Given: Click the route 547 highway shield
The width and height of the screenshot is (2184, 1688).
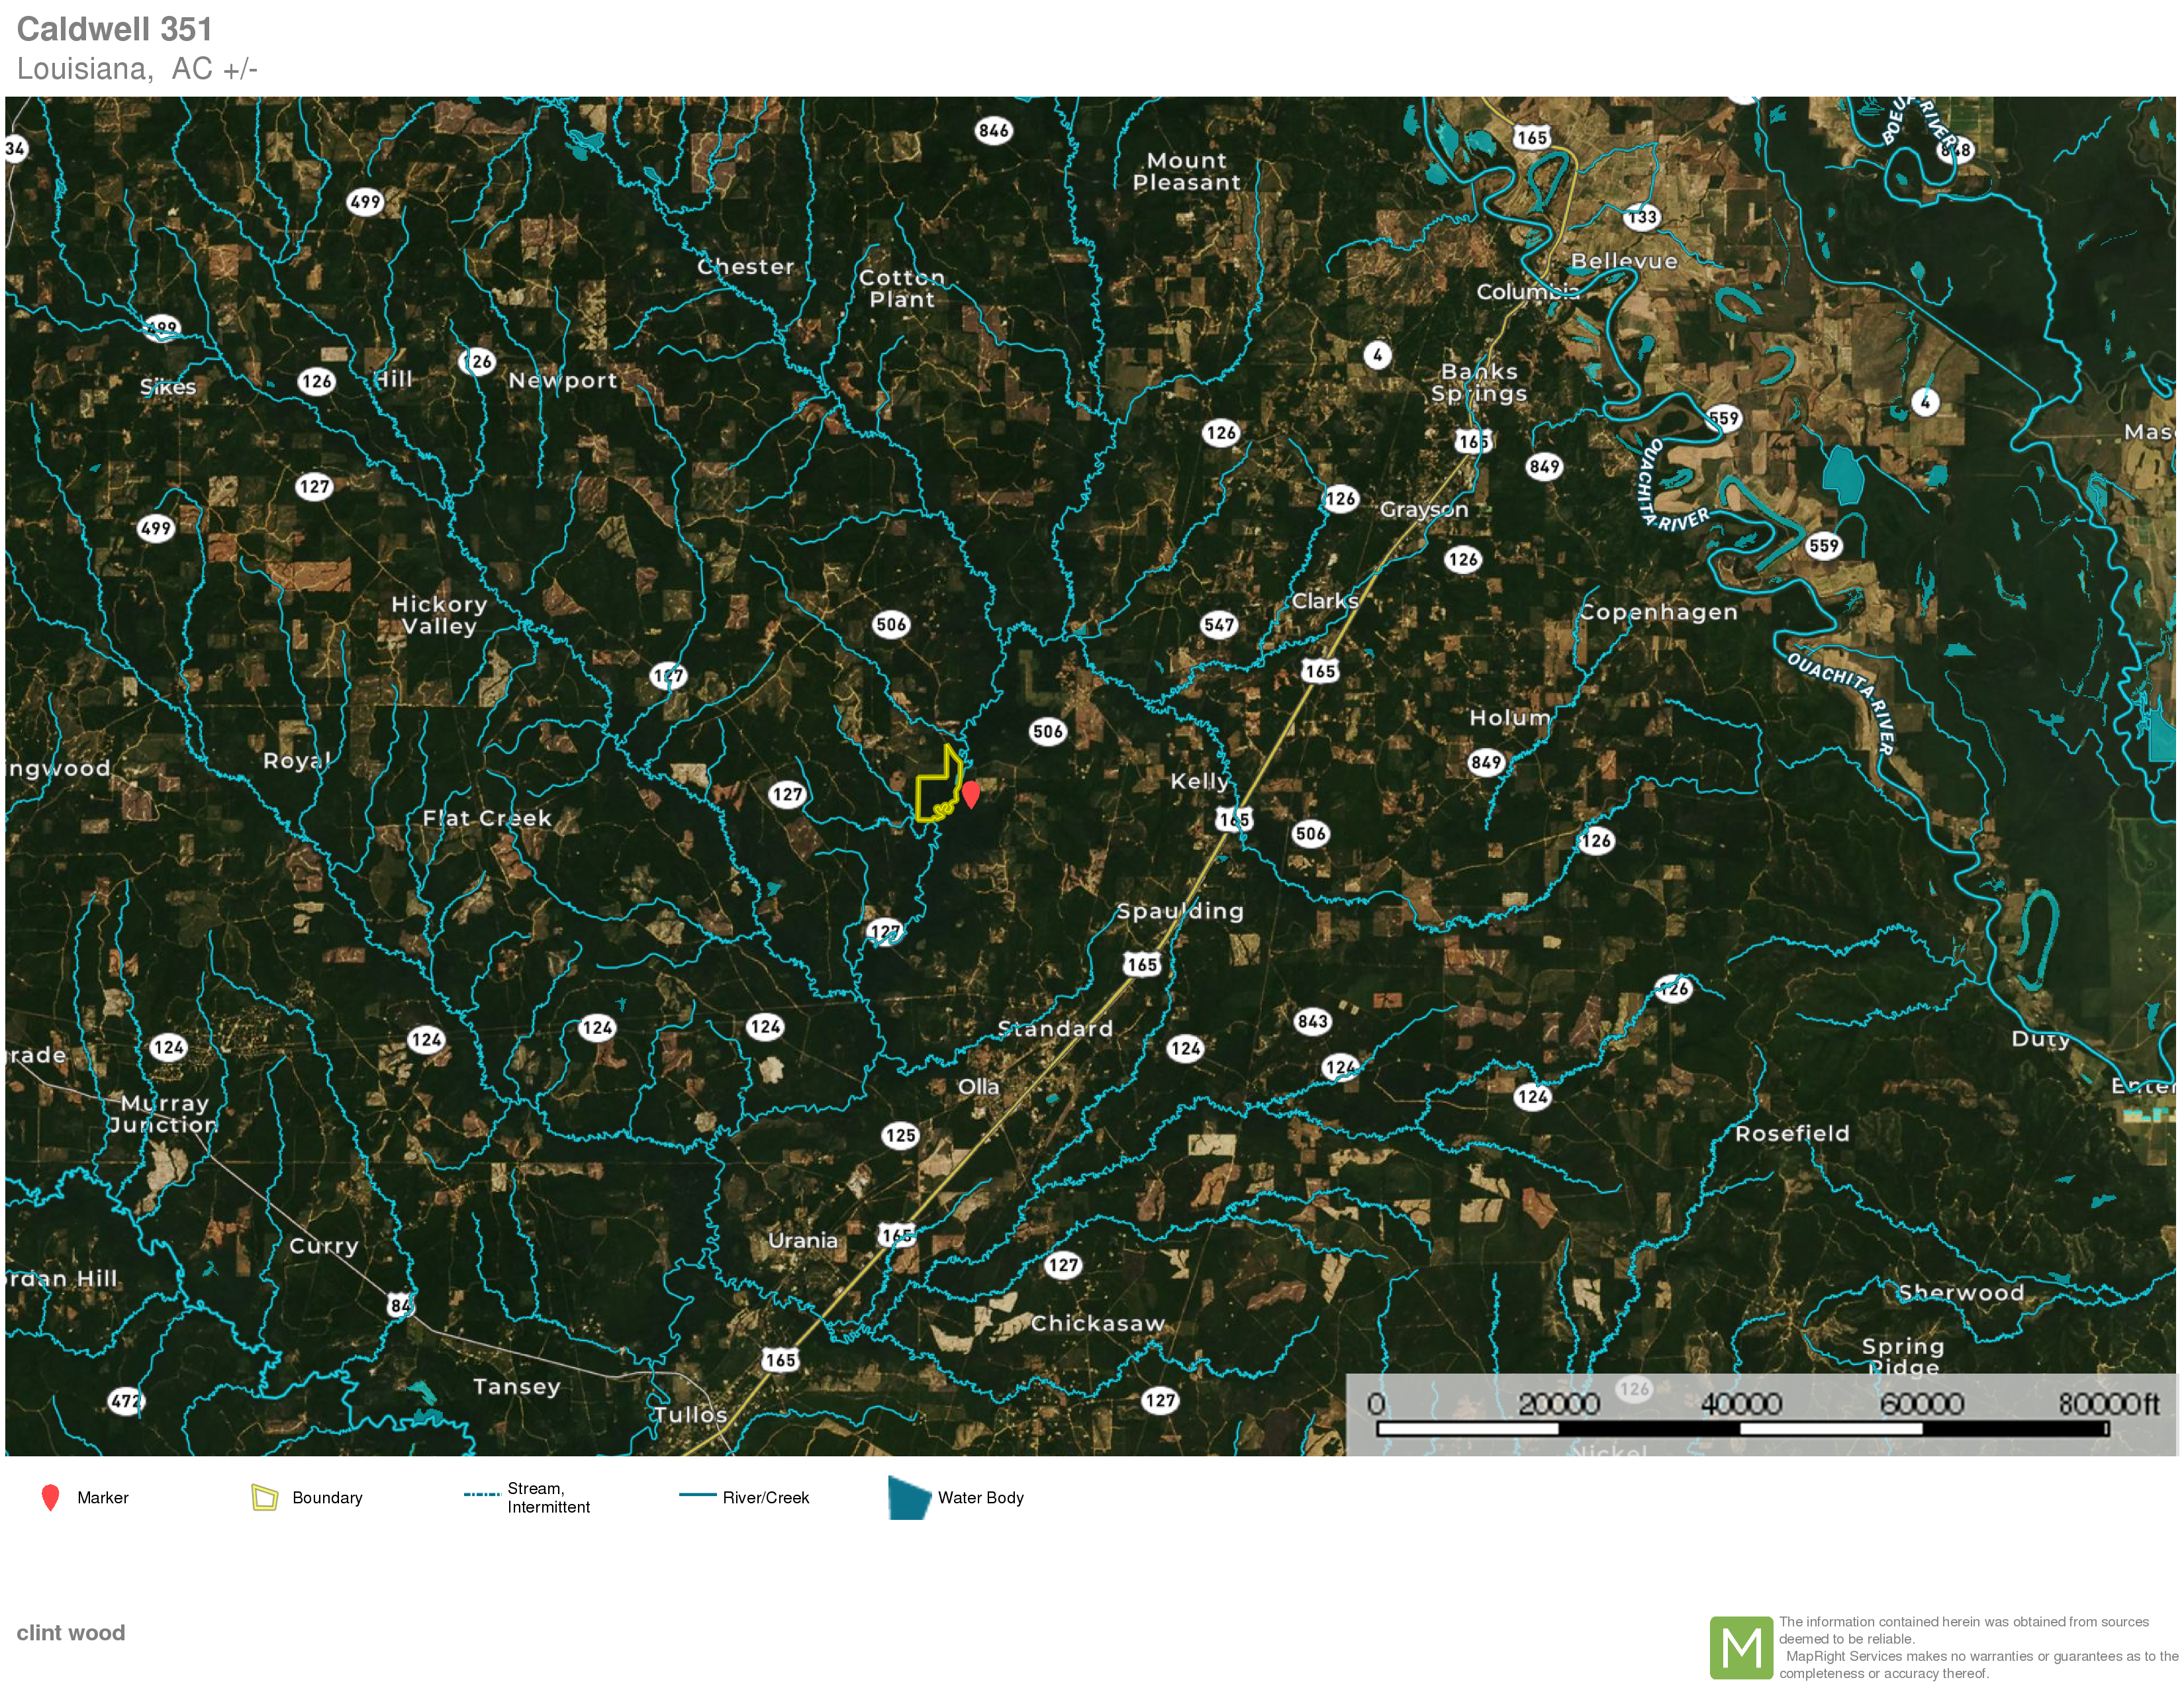Looking at the screenshot, I should [x=1219, y=625].
